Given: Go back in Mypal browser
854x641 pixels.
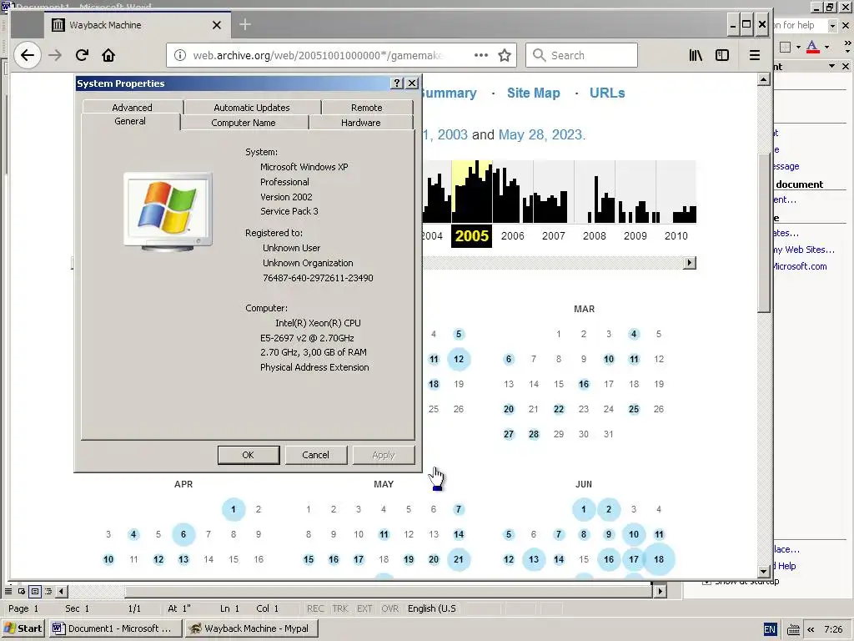Looking at the screenshot, I should pyautogui.click(x=28, y=55).
